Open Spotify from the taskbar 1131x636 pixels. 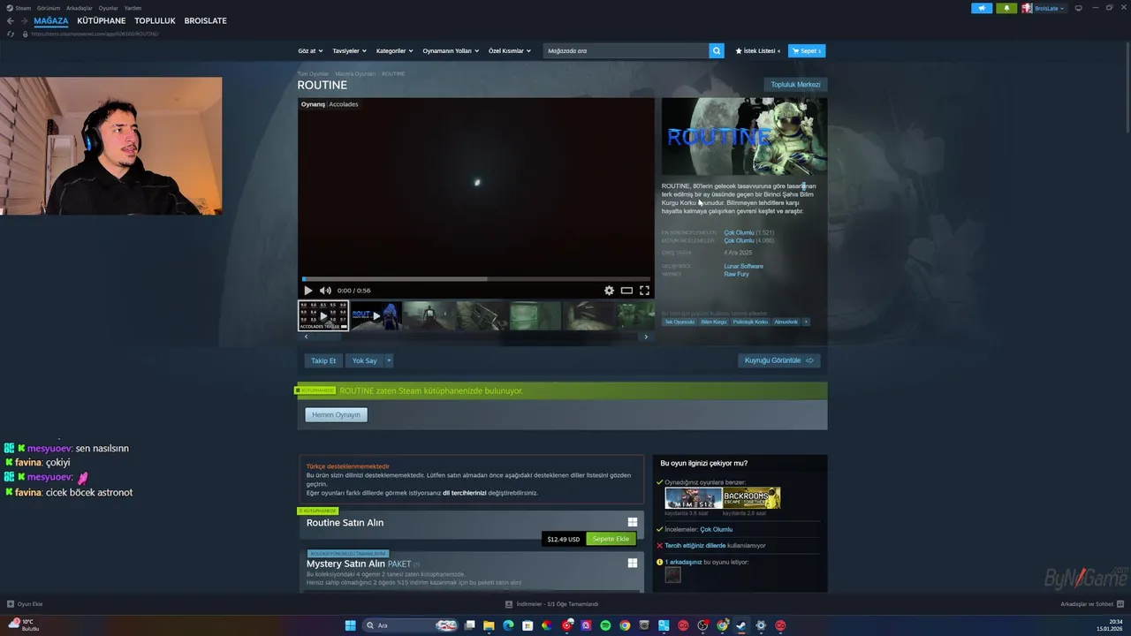(x=605, y=625)
